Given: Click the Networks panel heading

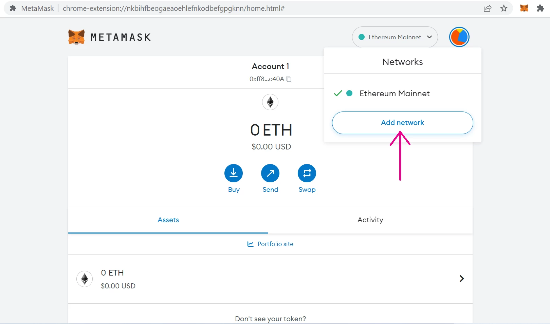Looking at the screenshot, I should (x=403, y=62).
